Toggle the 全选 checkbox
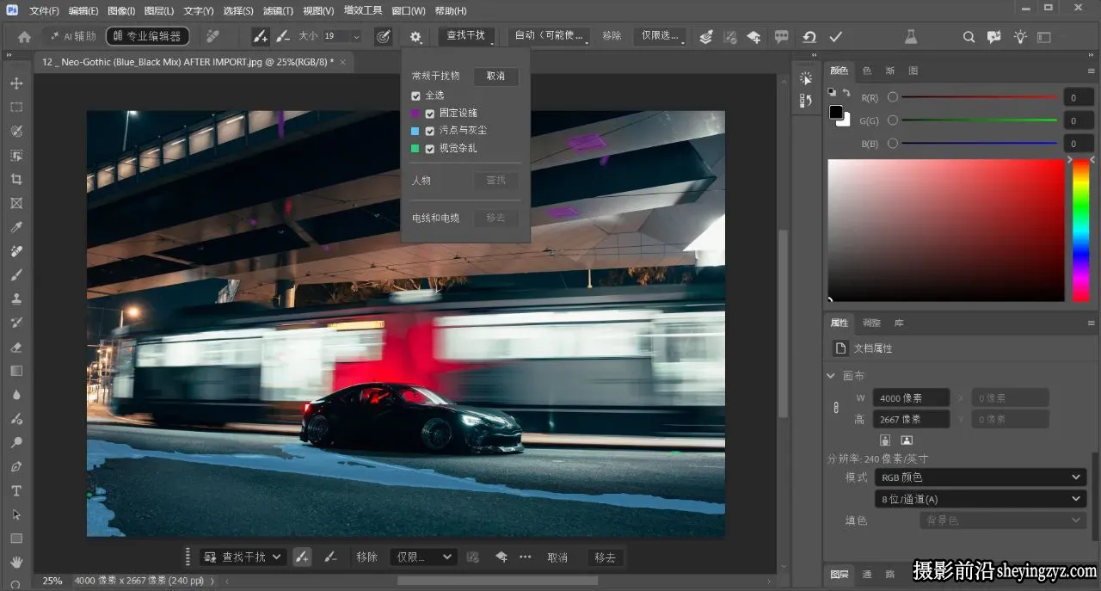 416,95
